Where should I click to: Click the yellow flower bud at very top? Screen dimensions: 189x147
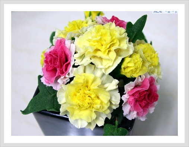click(x=94, y=14)
